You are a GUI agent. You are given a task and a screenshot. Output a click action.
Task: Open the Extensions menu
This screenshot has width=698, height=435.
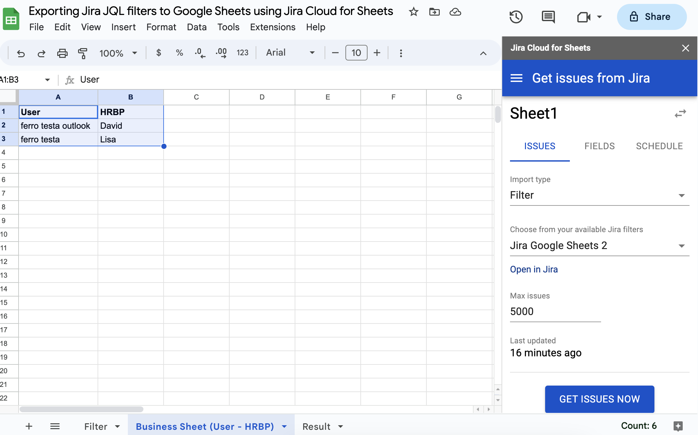pos(273,27)
